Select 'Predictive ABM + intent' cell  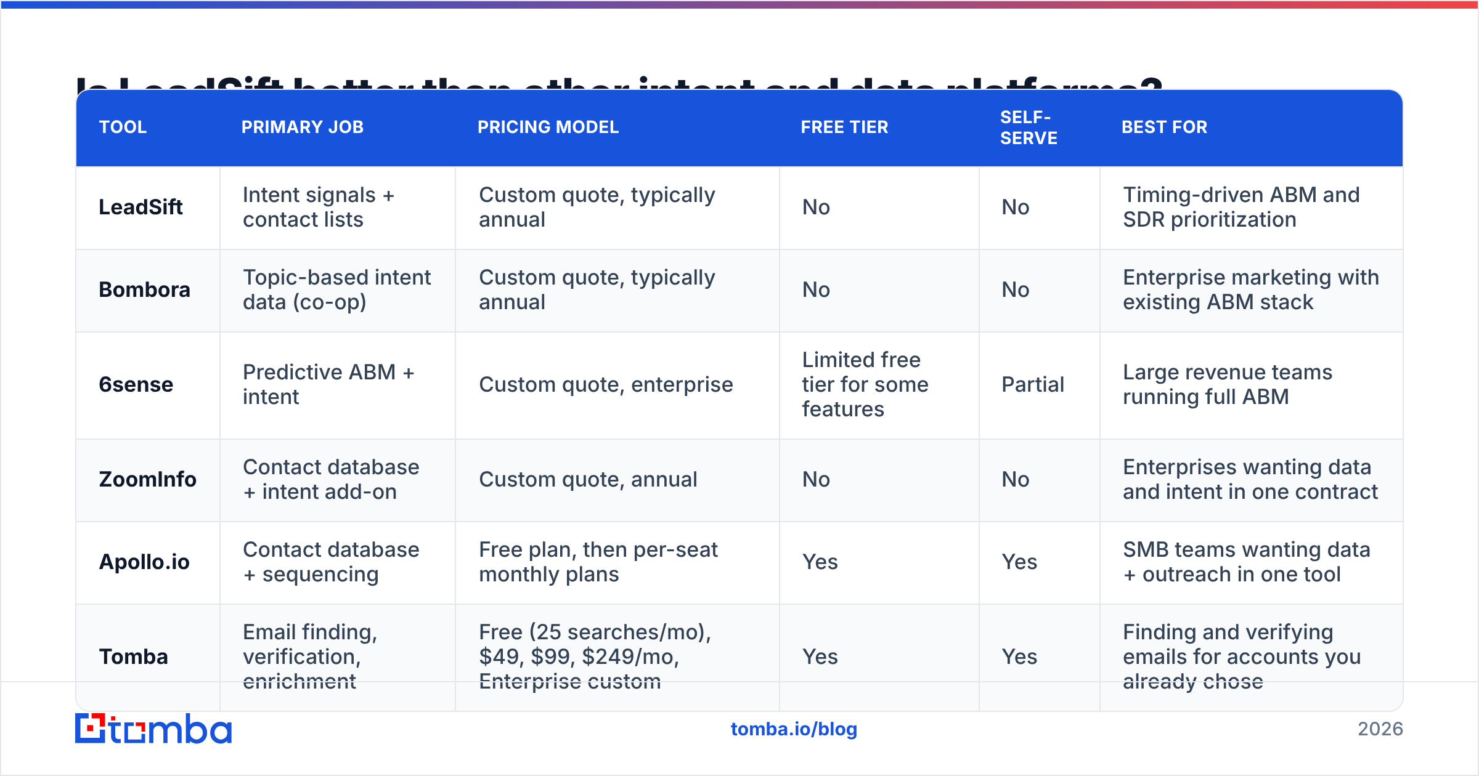(x=338, y=385)
